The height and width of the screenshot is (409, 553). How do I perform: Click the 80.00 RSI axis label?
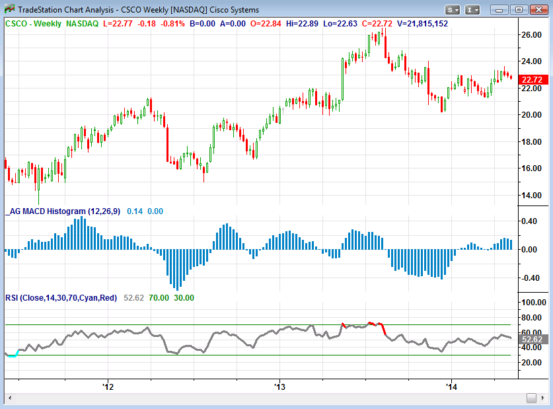[x=531, y=317]
